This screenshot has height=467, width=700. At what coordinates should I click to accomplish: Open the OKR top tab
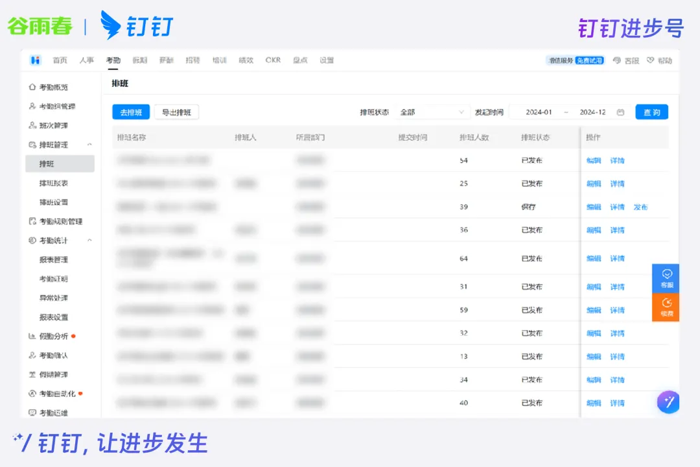(274, 60)
